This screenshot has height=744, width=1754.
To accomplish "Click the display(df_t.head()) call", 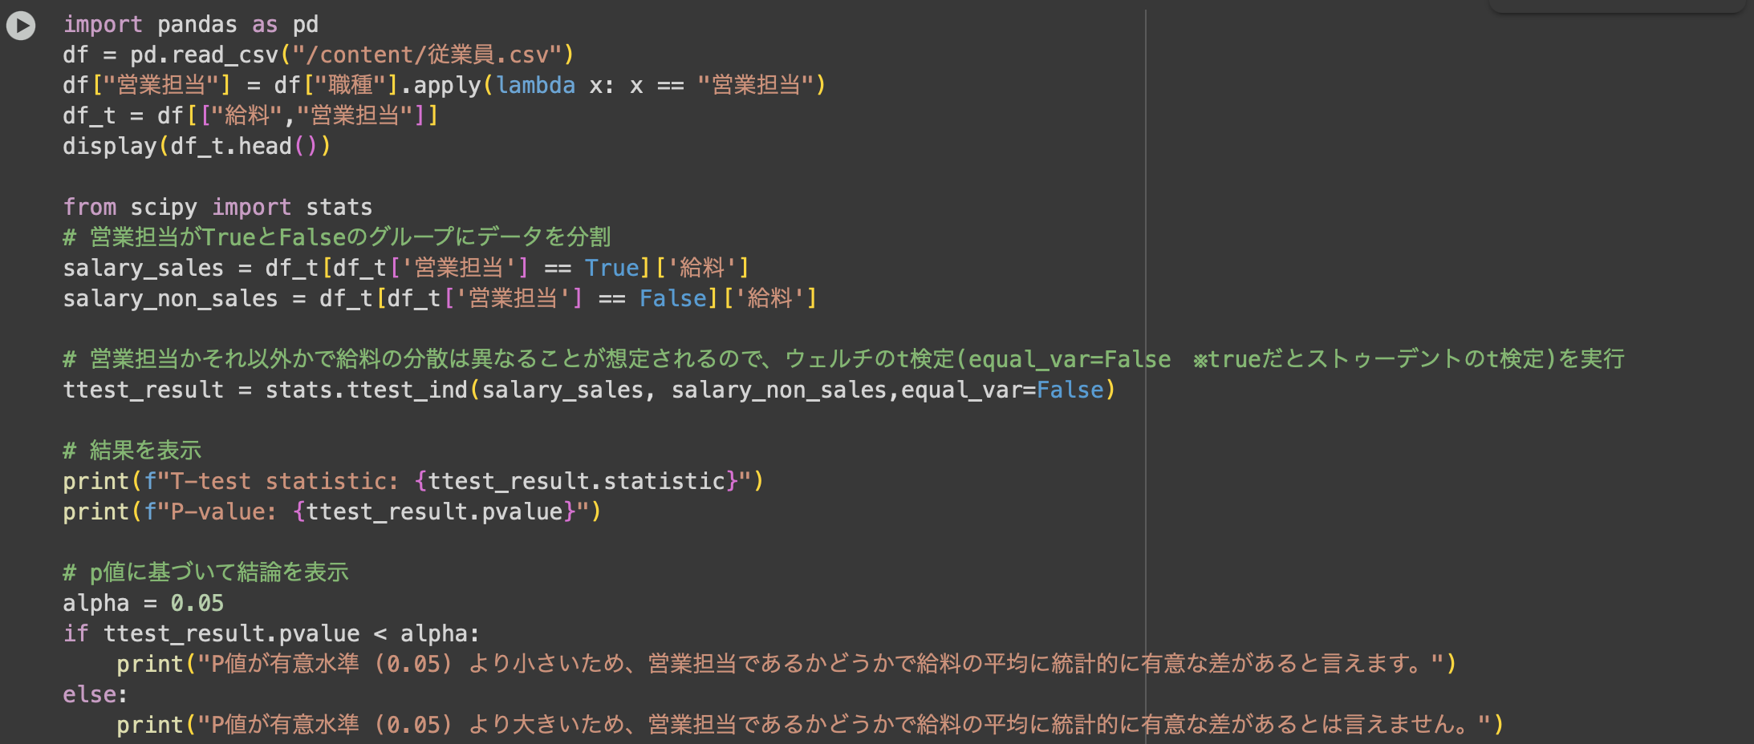I will (x=195, y=145).
